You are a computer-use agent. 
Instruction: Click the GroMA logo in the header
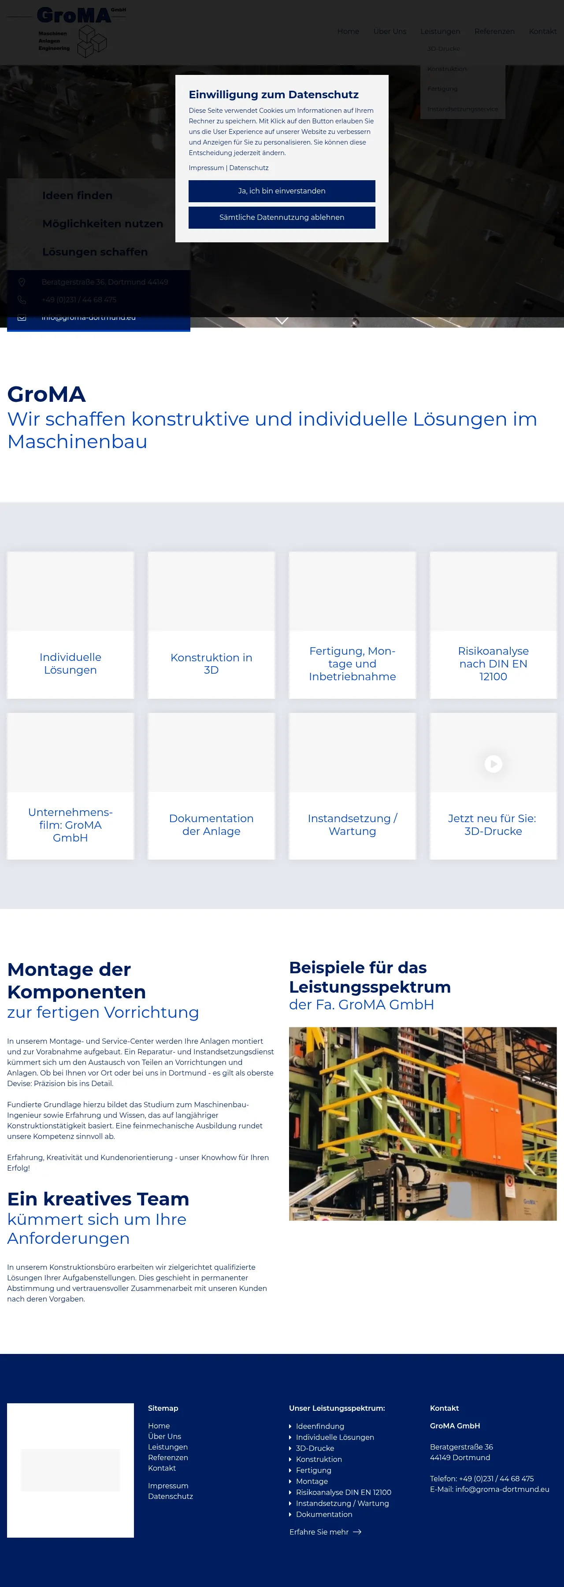(x=72, y=31)
